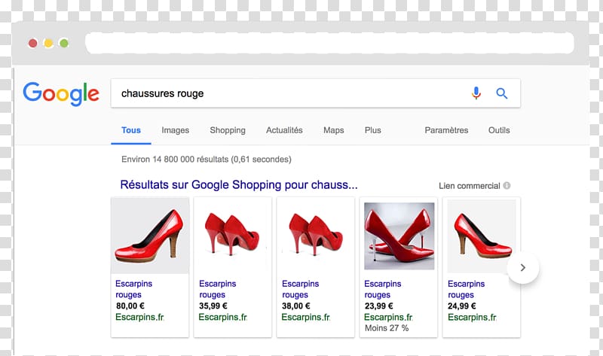Click the Google logo
The image size is (603, 356).
tap(61, 93)
